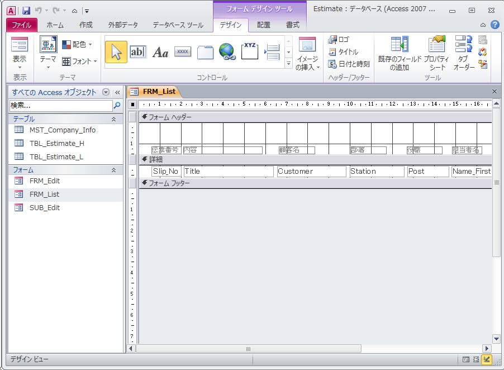Open navigation pane category dropdown arrow

(106, 92)
